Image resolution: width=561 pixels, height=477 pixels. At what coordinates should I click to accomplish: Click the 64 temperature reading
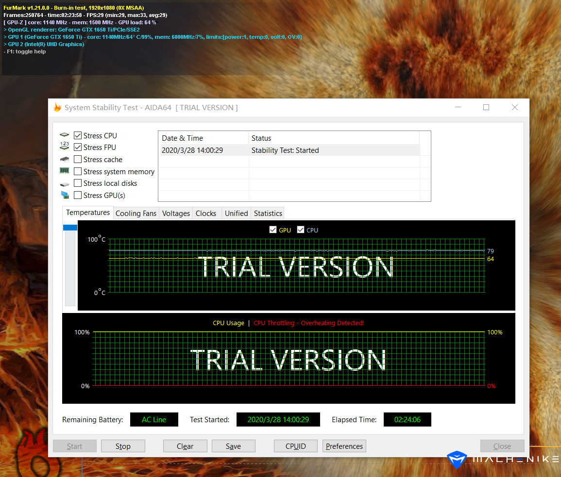point(491,259)
